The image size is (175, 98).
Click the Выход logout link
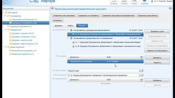pos(170,1)
